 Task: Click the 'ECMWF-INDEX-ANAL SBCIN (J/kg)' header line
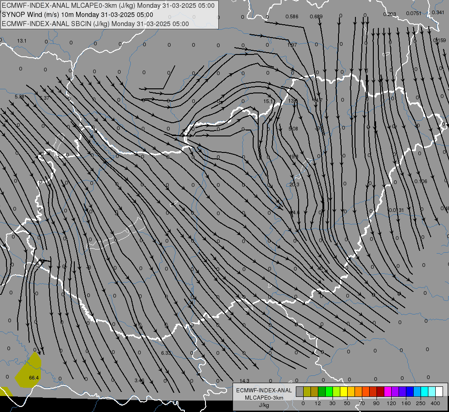pos(95,24)
